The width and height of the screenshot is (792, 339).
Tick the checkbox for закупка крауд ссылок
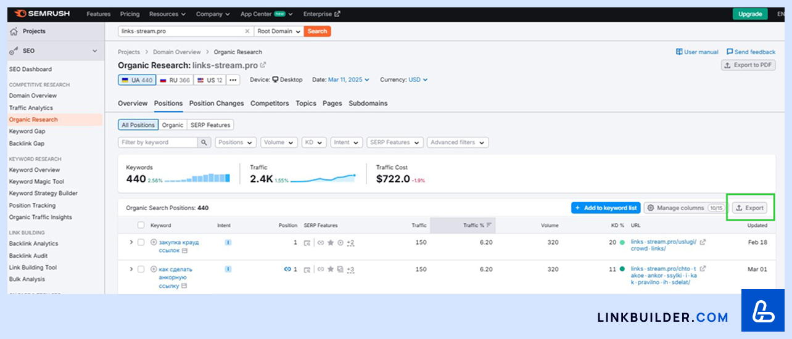[141, 242]
